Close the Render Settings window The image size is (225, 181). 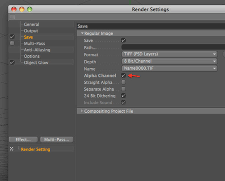14,9
